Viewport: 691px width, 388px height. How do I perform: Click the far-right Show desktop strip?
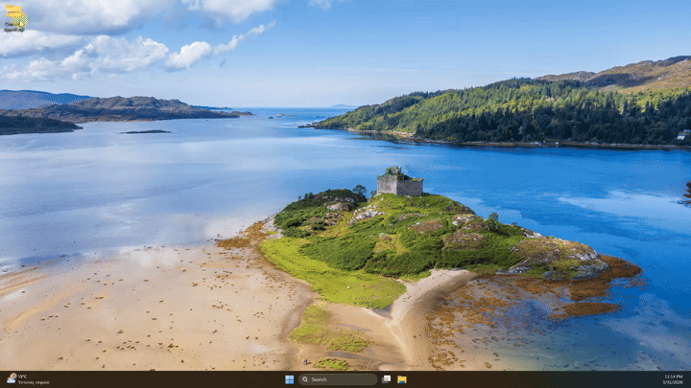[688, 379]
